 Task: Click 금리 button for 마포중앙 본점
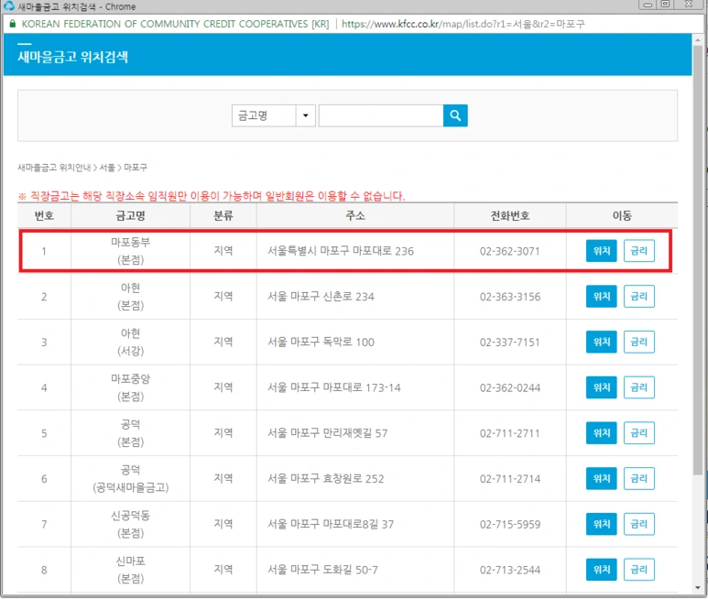coord(638,387)
